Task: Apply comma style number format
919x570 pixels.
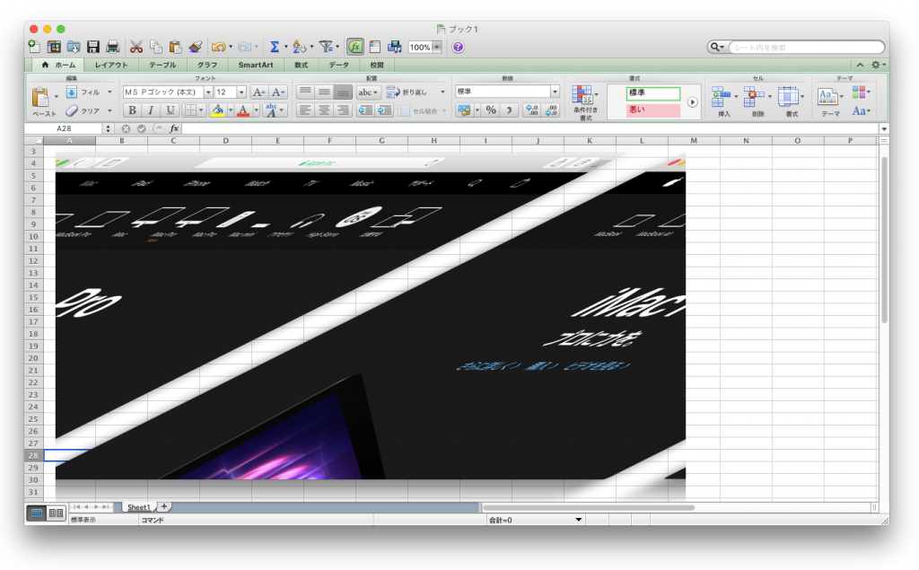Action: pyautogui.click(x=510, y=110)
